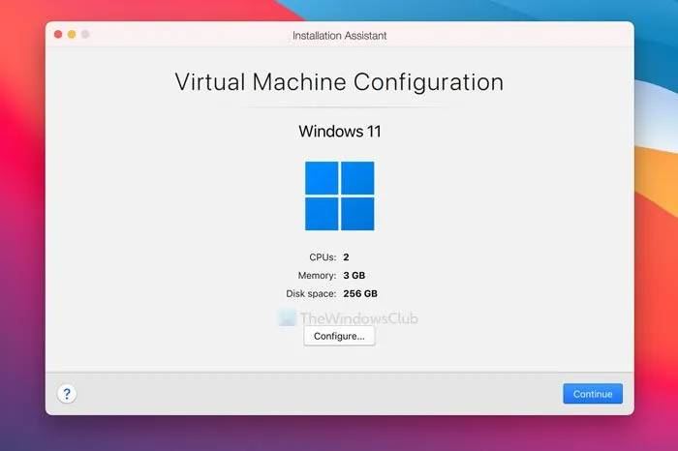The height and width of the screenshot is (451, 678).
Task: Click the Windows 11 four-pane logo
Action: (339, 195)
